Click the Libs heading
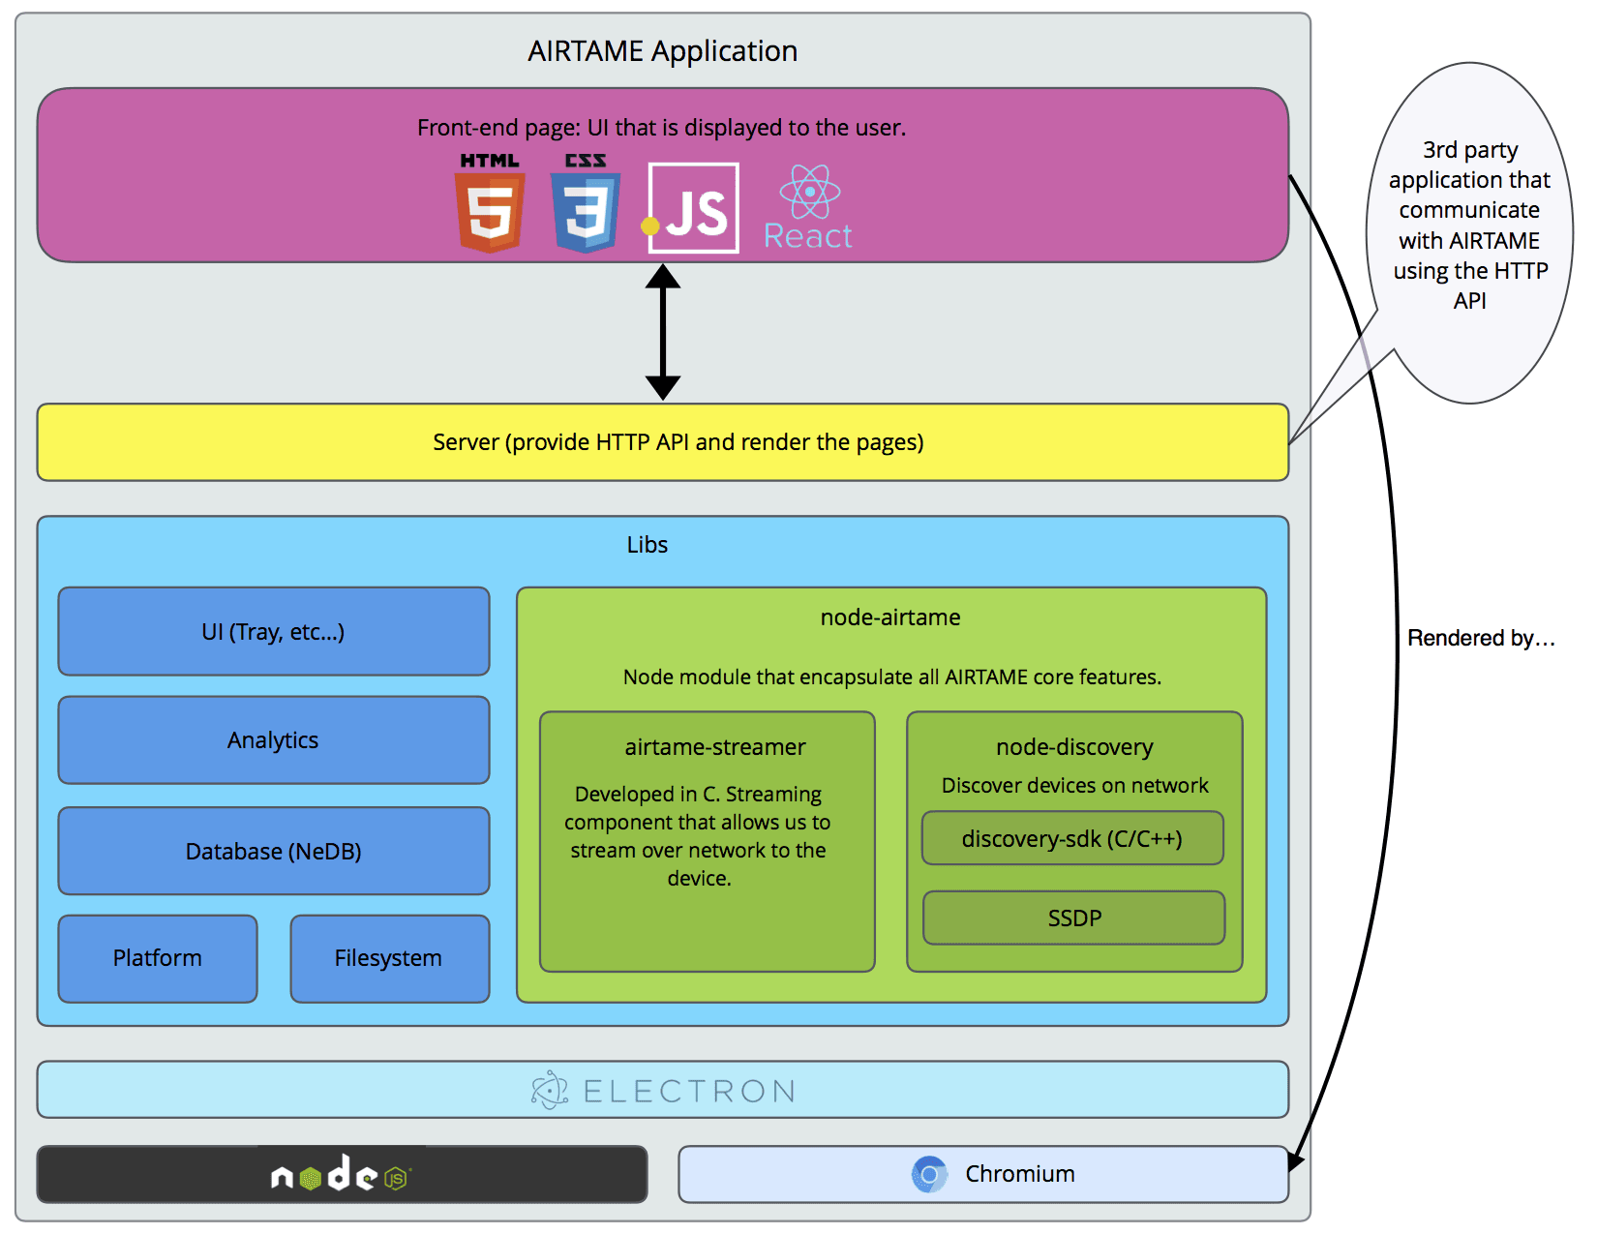The width and height of the screenshot is (1597, 1234). click(648, 545)
